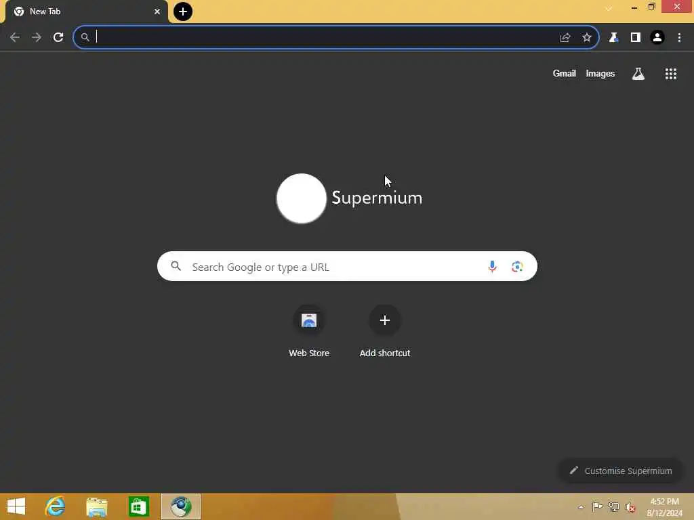
Task: Focus the Search Google or type a URL box
Action: pos(347,266)
